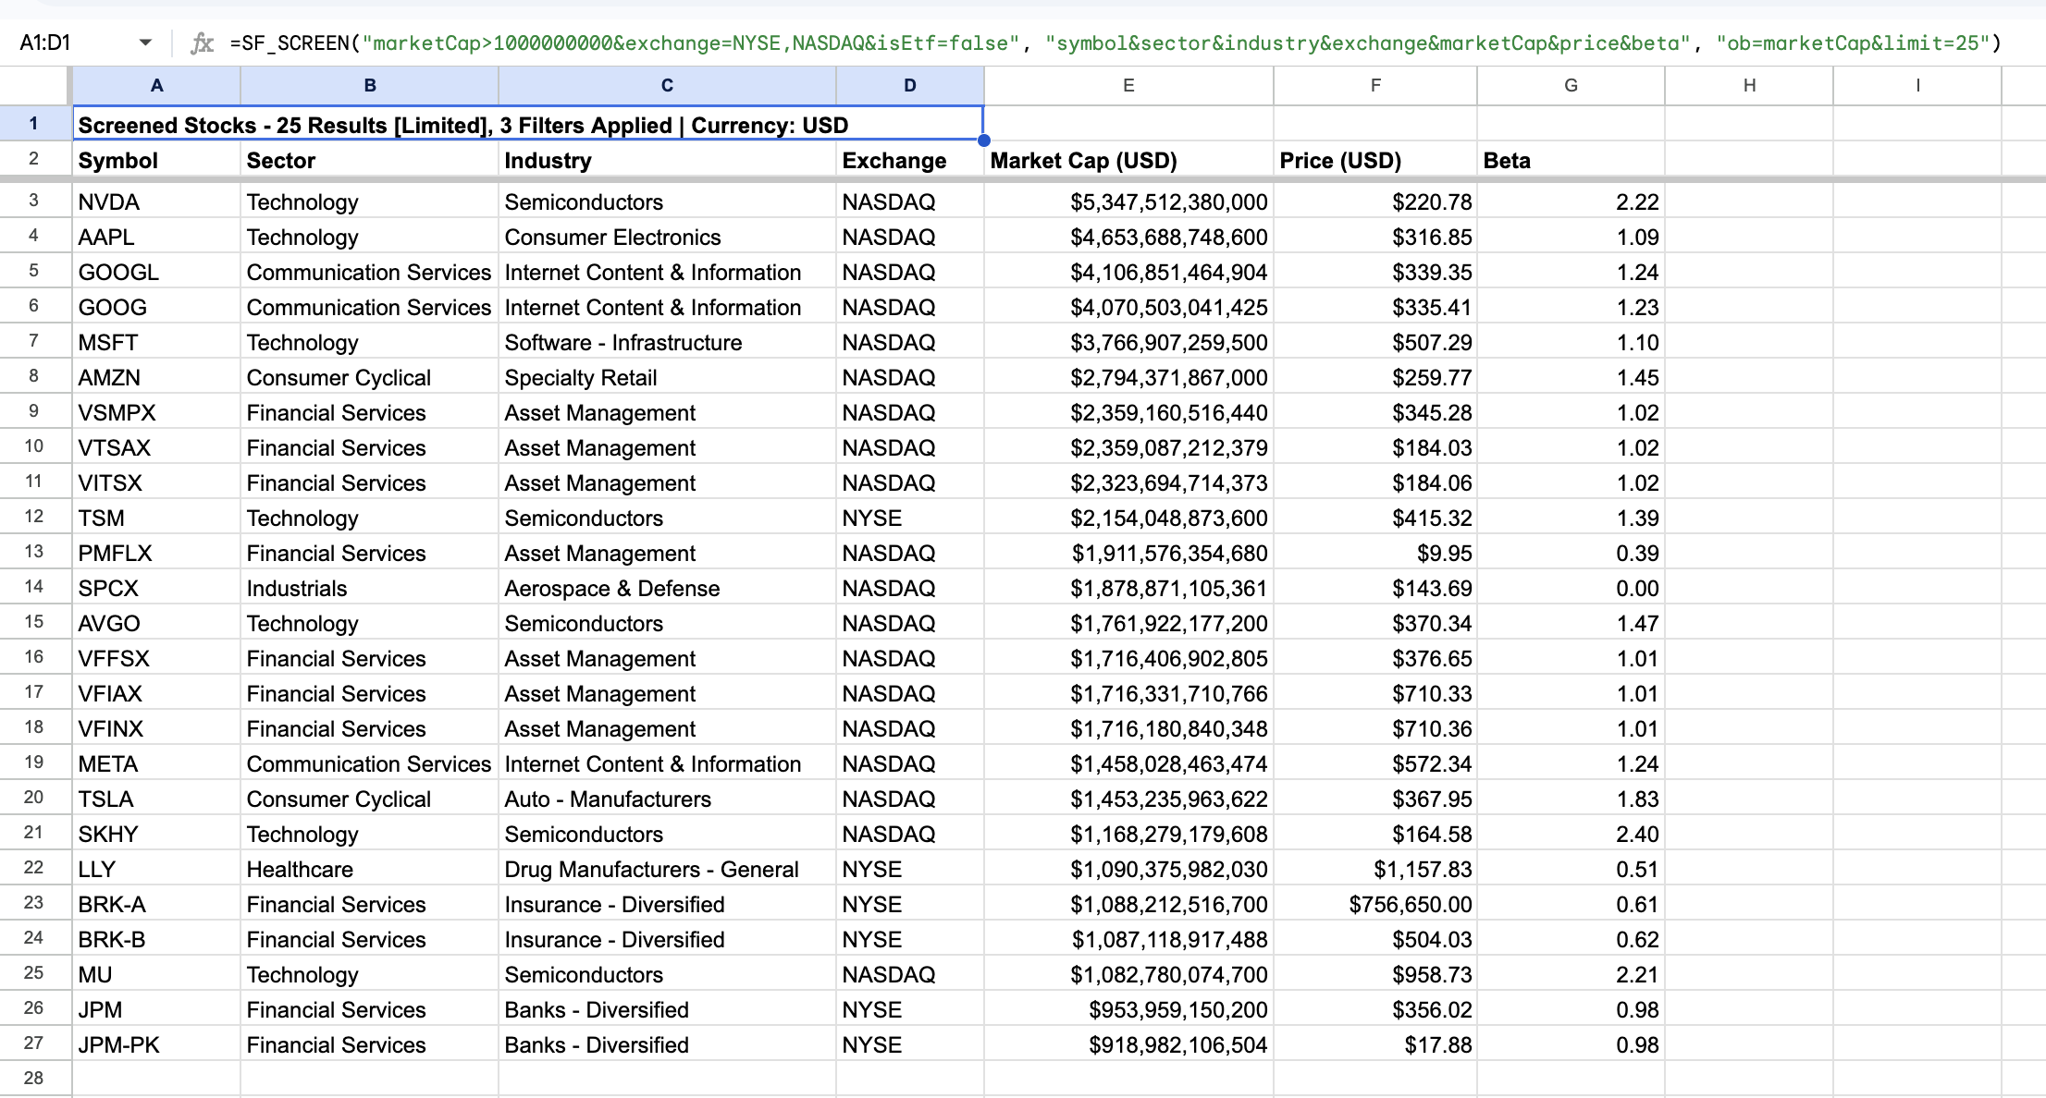Screen dimensions: 2046x1098
Task: Click the SF_SCREEN formula in formula bar
Action: (1115, 43)
